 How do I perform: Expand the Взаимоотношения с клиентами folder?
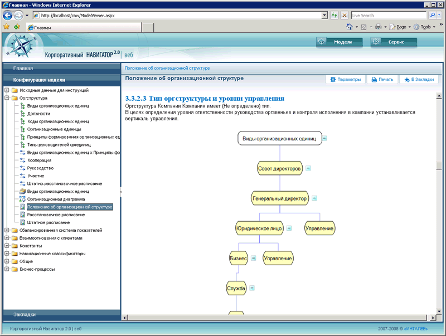pos(7,238)
